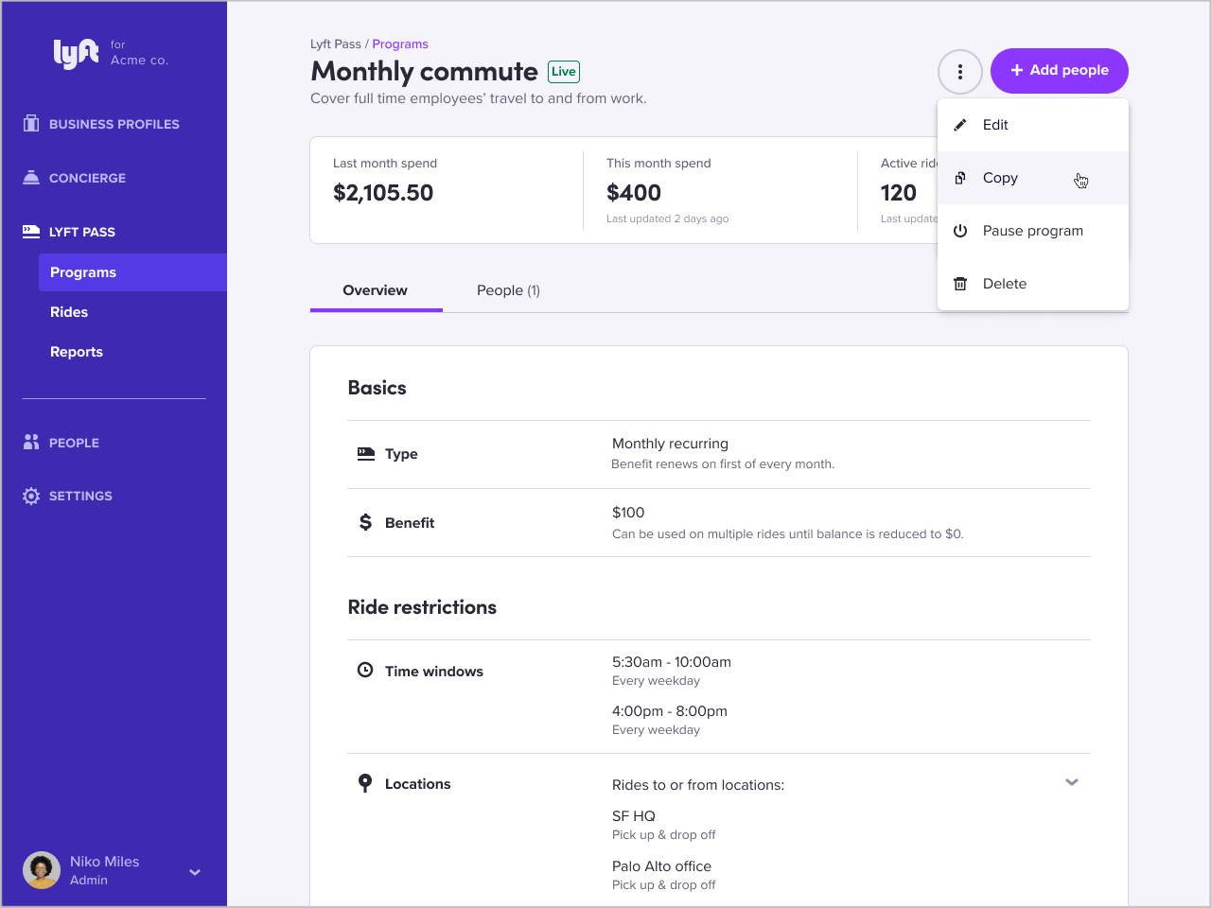This screenshot has width=1211, height=908.
Task: Click the 120 active riders value
Action: pos(899,193)
